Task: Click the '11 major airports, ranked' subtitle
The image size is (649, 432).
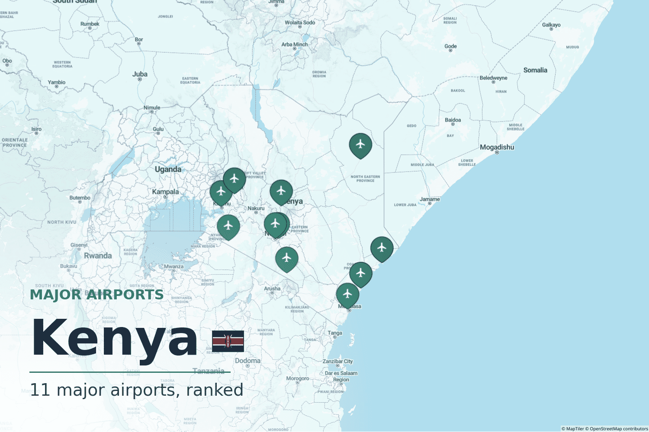Action: tap(137, 390)
